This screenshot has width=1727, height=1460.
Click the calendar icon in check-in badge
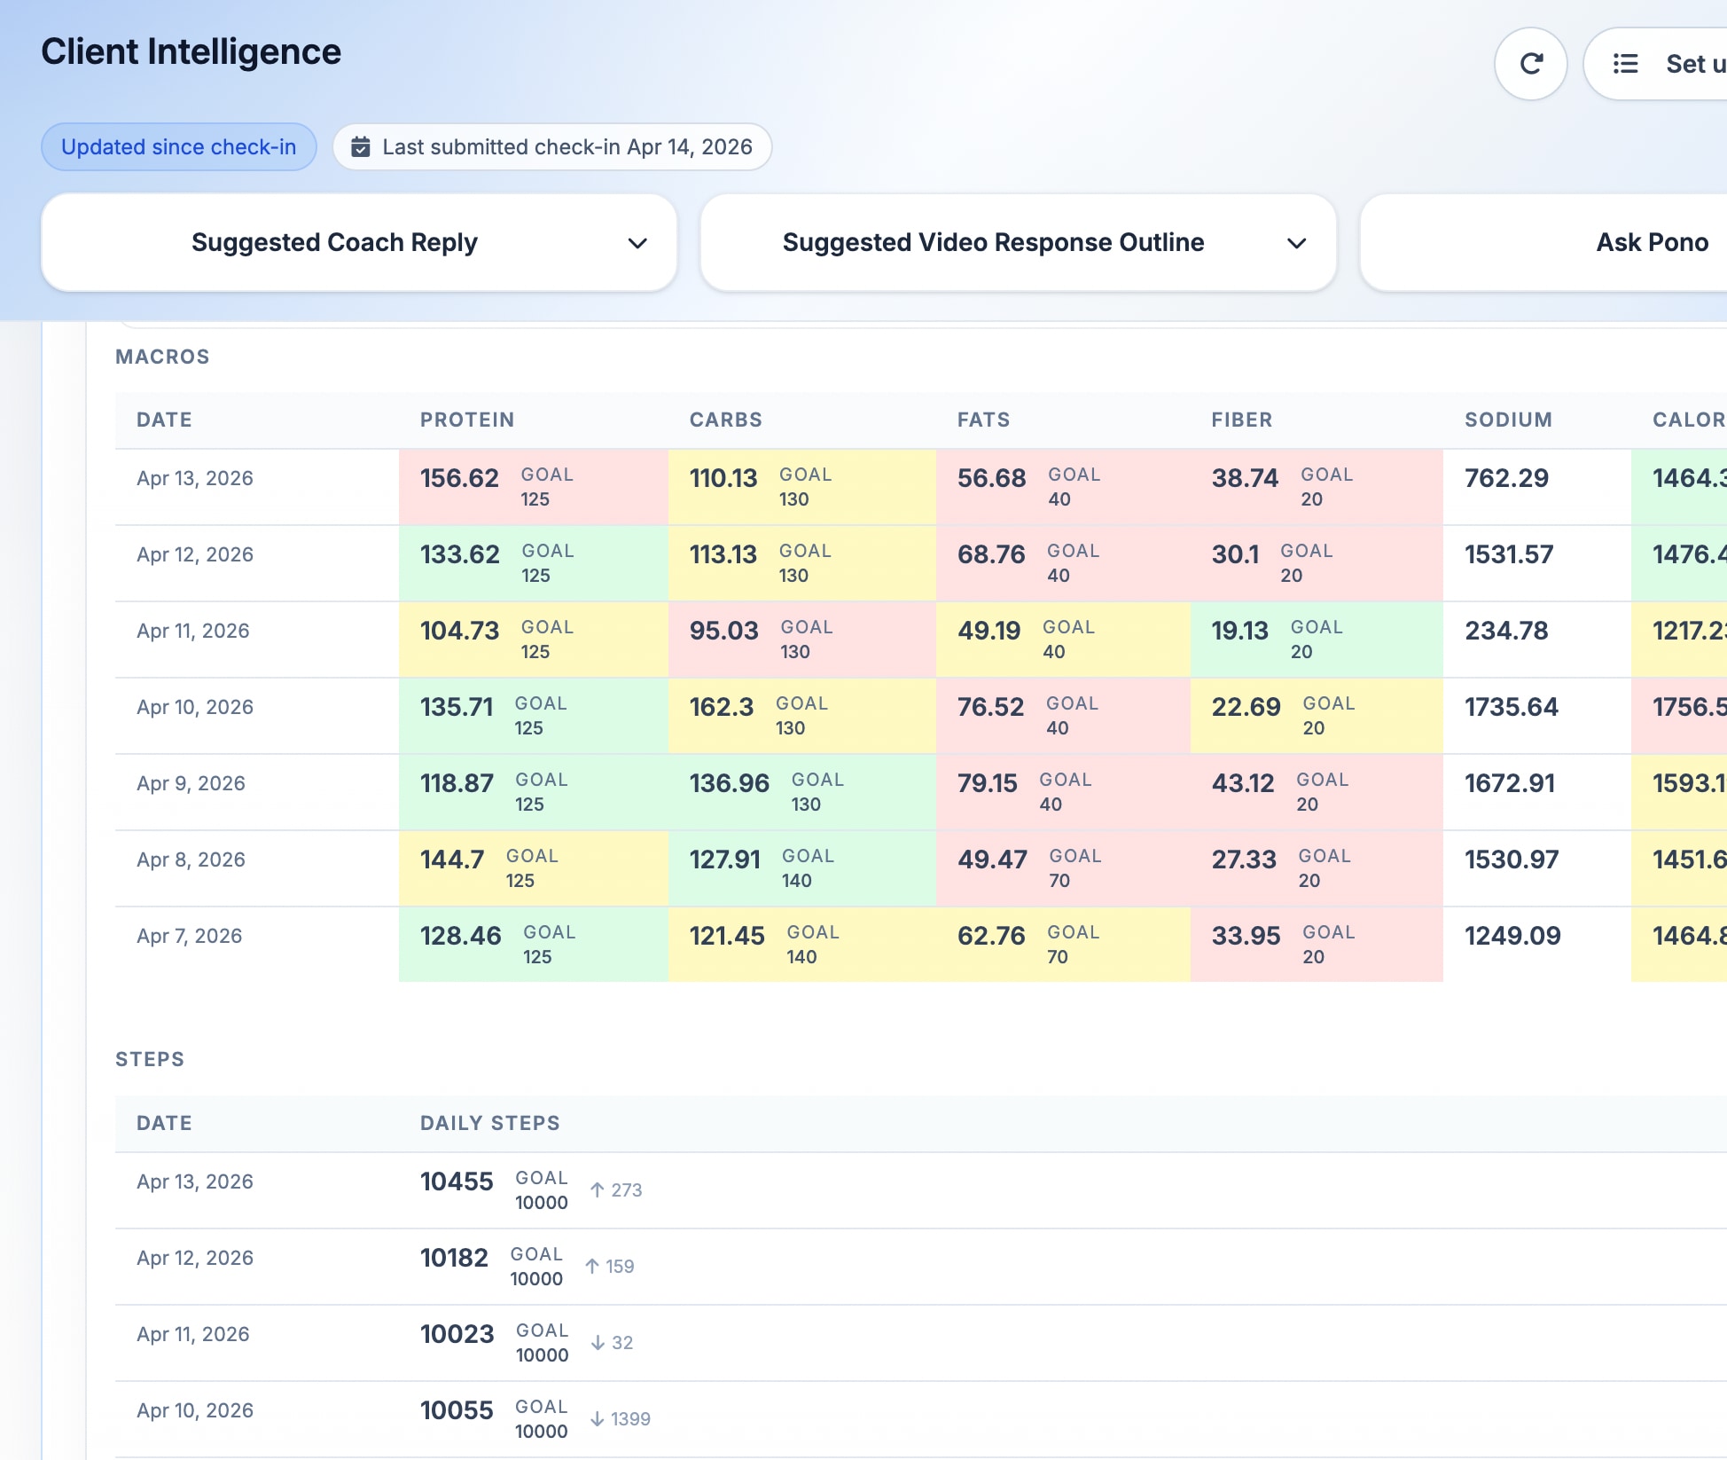pos(361,147)
